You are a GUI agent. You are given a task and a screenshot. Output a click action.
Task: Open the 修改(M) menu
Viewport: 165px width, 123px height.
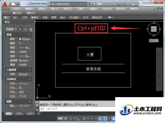[x=121, y=9]
